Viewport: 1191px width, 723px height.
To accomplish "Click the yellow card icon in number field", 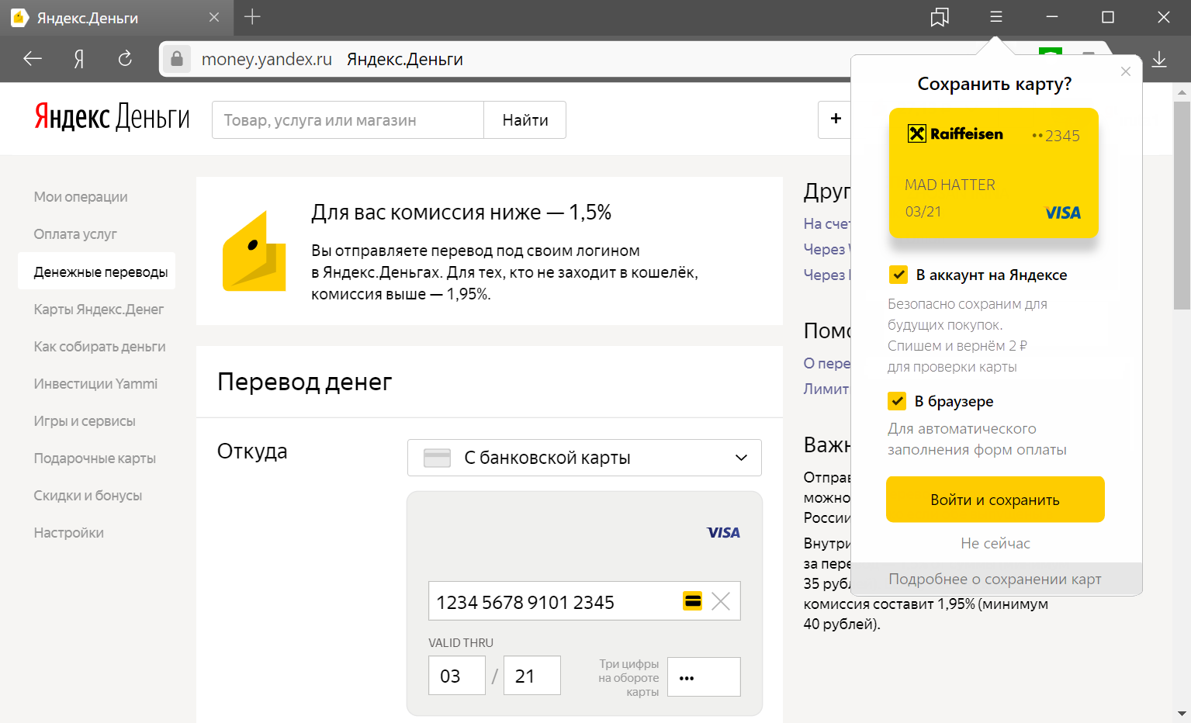I will [693, 601].
